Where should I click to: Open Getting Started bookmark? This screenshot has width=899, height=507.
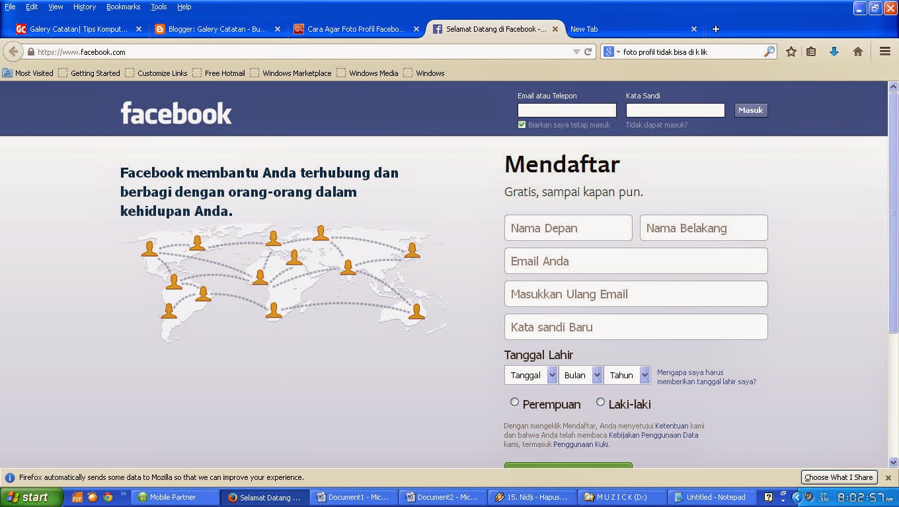[x=89, y=73]
